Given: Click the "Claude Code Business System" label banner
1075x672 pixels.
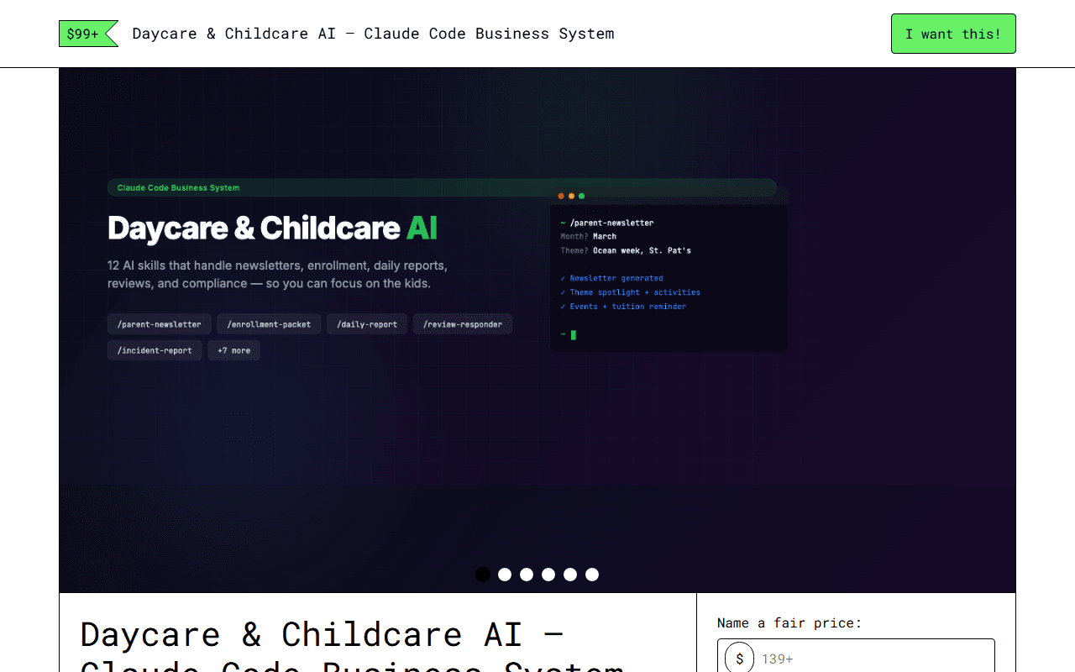Looking at the screenshot, I should 176,187.
